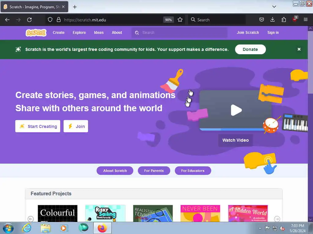Open the About page link
The height and width of the screenshot is (234, 313).
(x=117, y=32)
